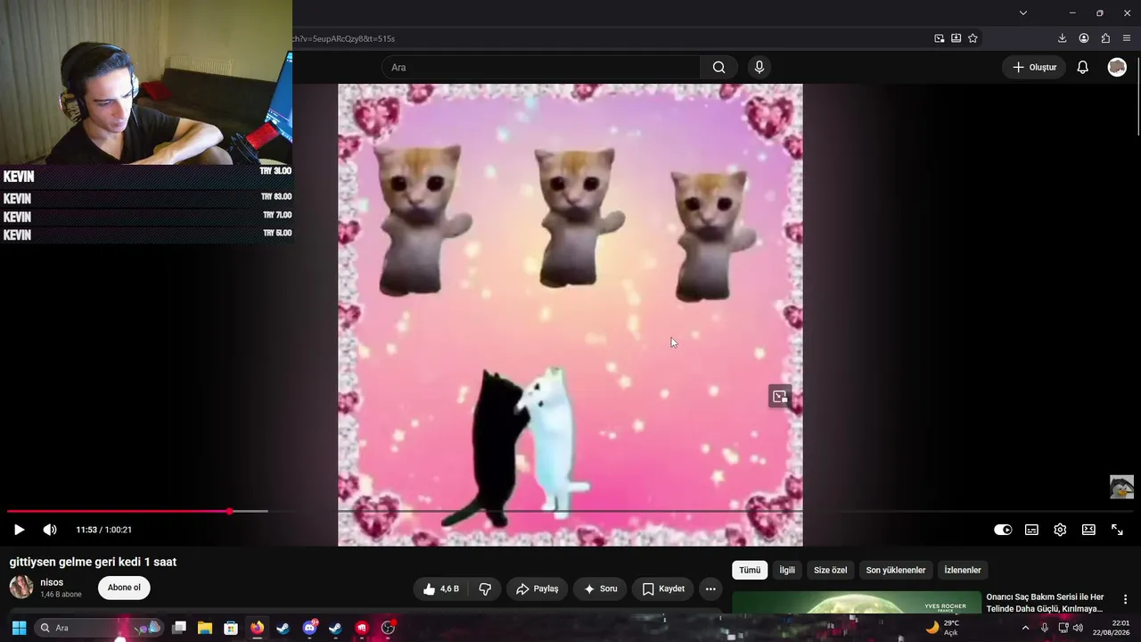1141x642 pixels.
Task: Show hidden system tray icons
Action: pyautogui.click(x=1025, y=628)
